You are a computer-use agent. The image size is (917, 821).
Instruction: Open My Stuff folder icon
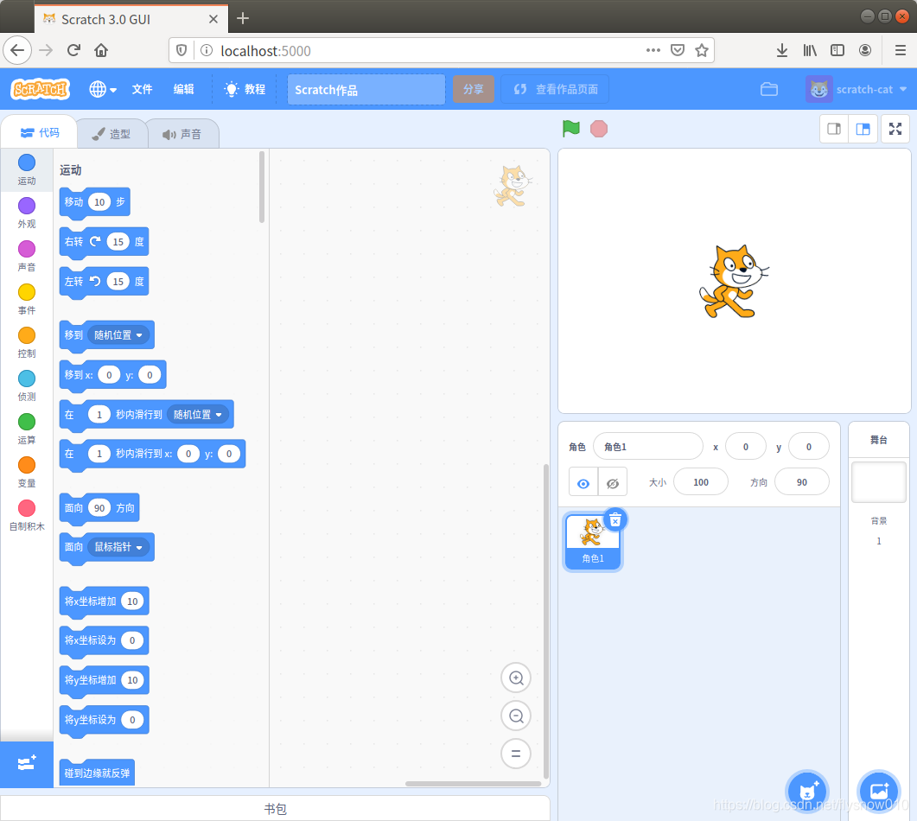tap(769, 89)
